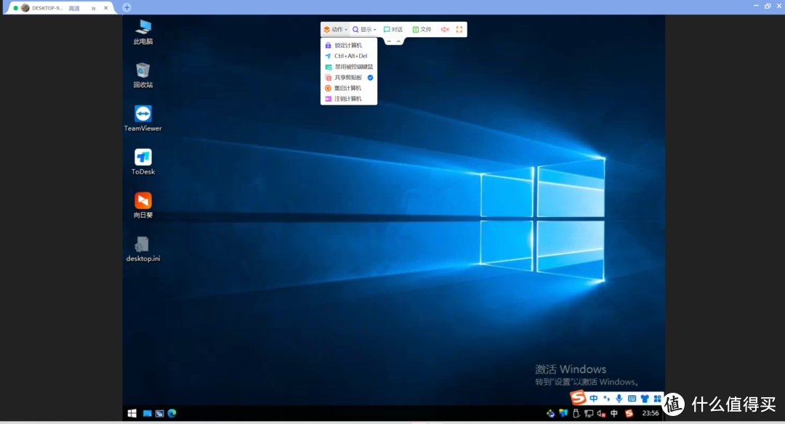The height and width of the screenshot is (424, 785).
Task: Open the 显示 display dropdown menu
Action: point(364,30)
